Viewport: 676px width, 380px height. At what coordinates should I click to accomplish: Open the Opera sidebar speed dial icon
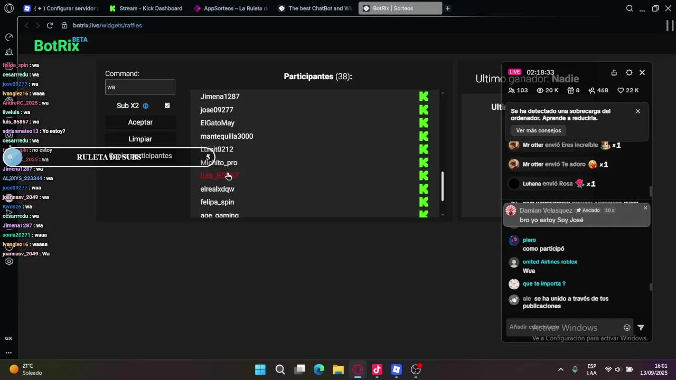click(x=9, y=37)
